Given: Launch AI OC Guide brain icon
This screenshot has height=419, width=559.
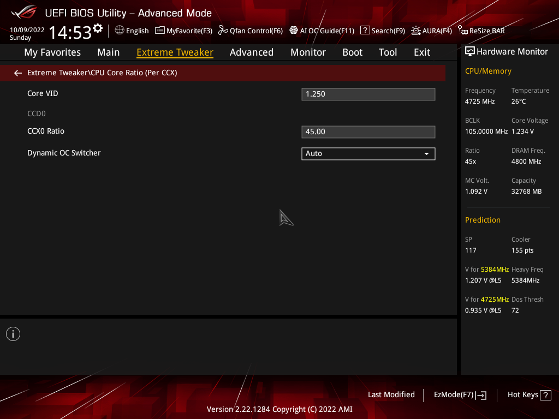Looking at the screenshot, I should point(293,31).
